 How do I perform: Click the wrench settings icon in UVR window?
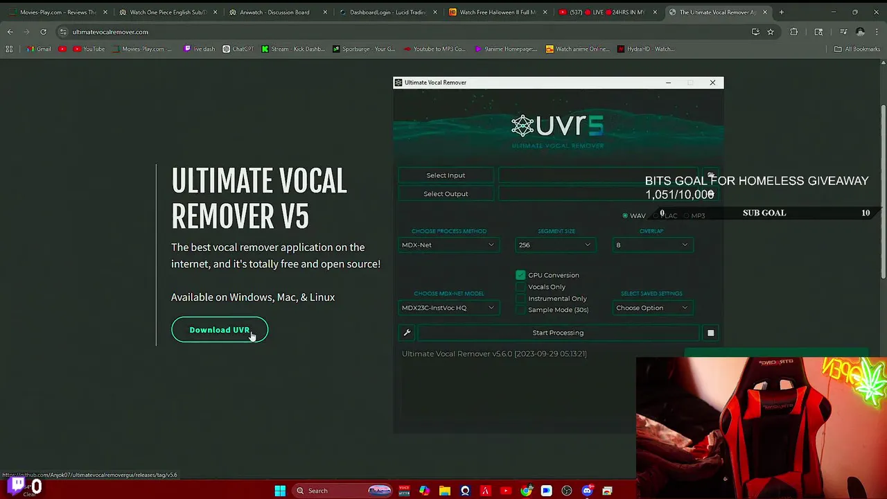tap(407, 333)
